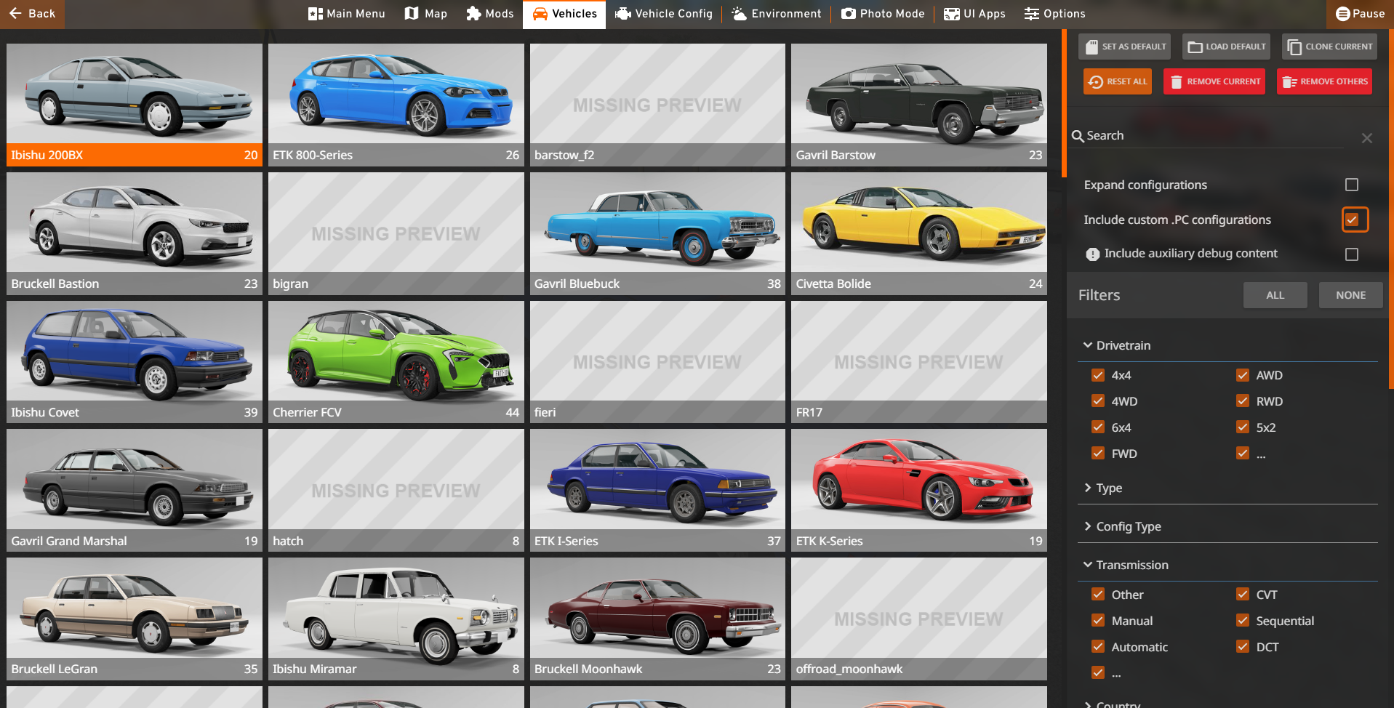Click the NONE filters button
Image resolution: width=1394 pixels, height=708 pixels.
pyautogui.click(x=1351, y=295)
